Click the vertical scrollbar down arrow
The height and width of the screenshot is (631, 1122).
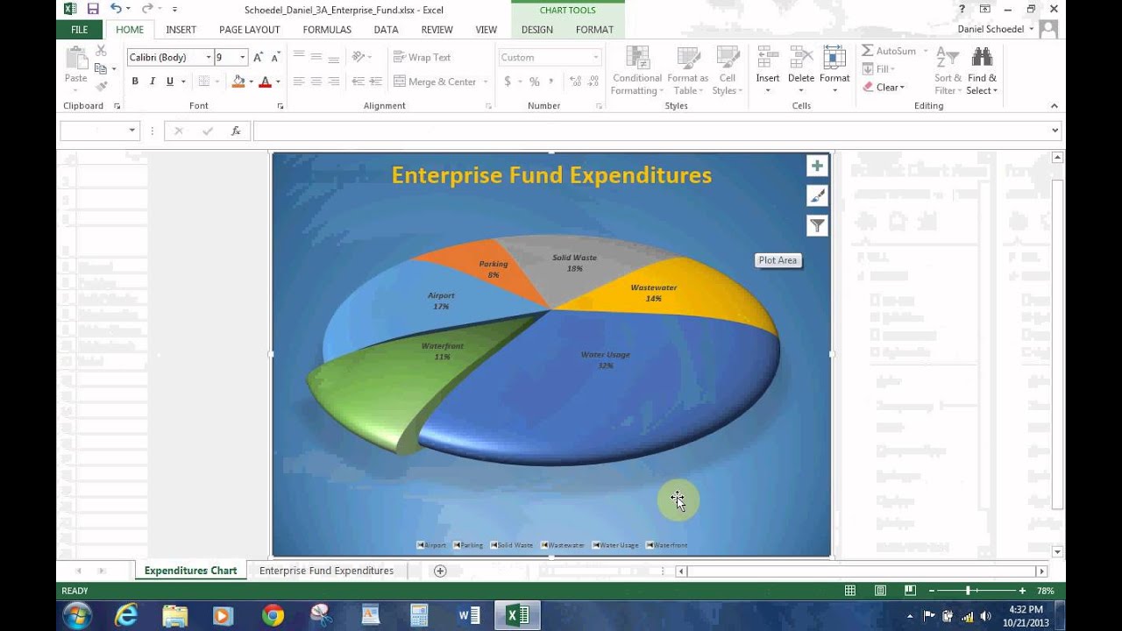[1057, 552]
